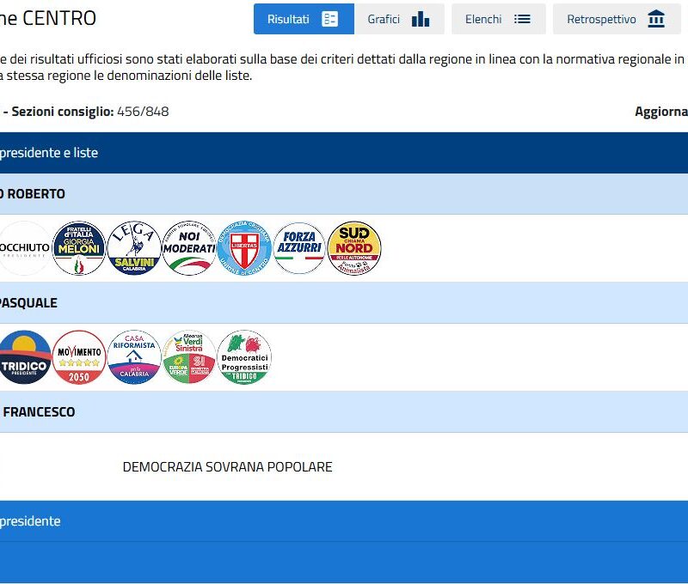
Task: Click the Fratelli d'Italia Giorgia Meloni logo
Action: [x=79, y=248]
